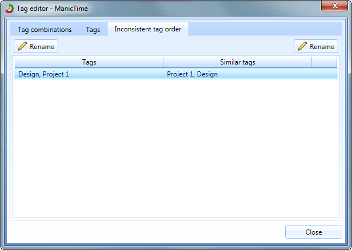Close the Tag editor window with X
Viewport: 352px width, 250px height.
click(x=334, y=6)
